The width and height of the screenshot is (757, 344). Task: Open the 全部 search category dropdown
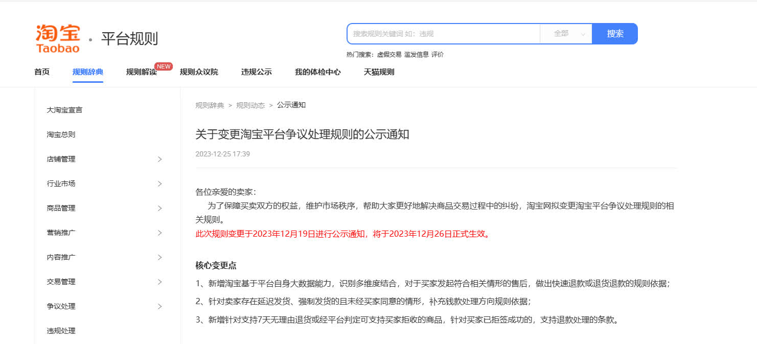[566, 34]
